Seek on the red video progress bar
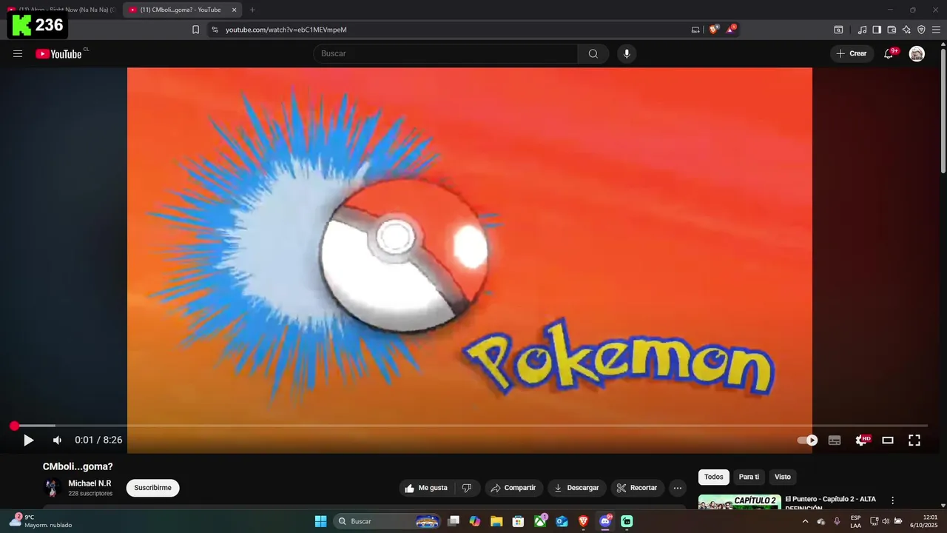The height and width of the screenshot is (533, 947). (470, 426)
